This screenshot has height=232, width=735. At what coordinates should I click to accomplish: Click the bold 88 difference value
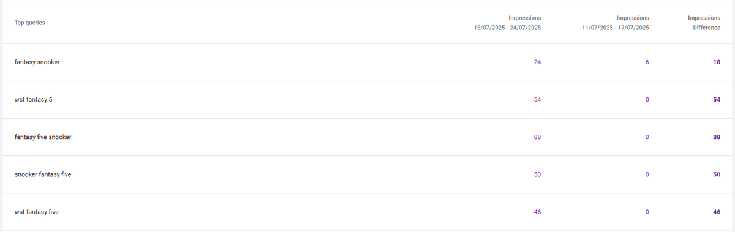point(717,137)
